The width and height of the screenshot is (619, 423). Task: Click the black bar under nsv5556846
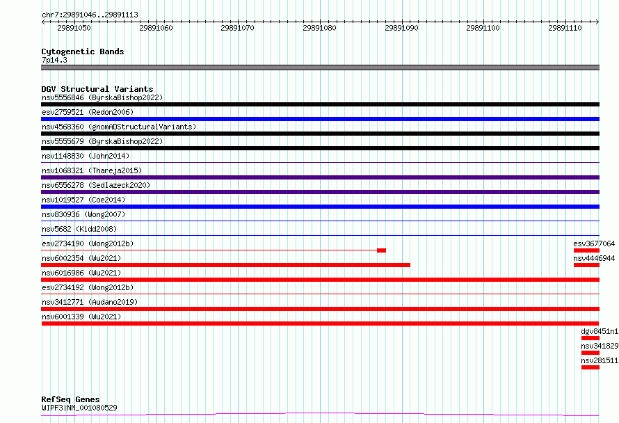[x=320, y=104]
